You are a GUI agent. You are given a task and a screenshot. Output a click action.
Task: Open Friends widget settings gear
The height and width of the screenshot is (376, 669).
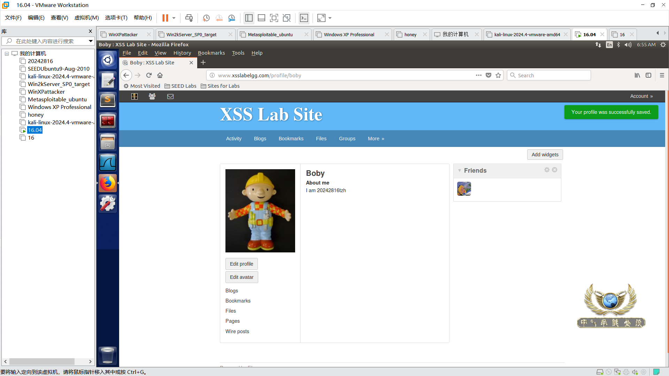[x=547, y=170]
